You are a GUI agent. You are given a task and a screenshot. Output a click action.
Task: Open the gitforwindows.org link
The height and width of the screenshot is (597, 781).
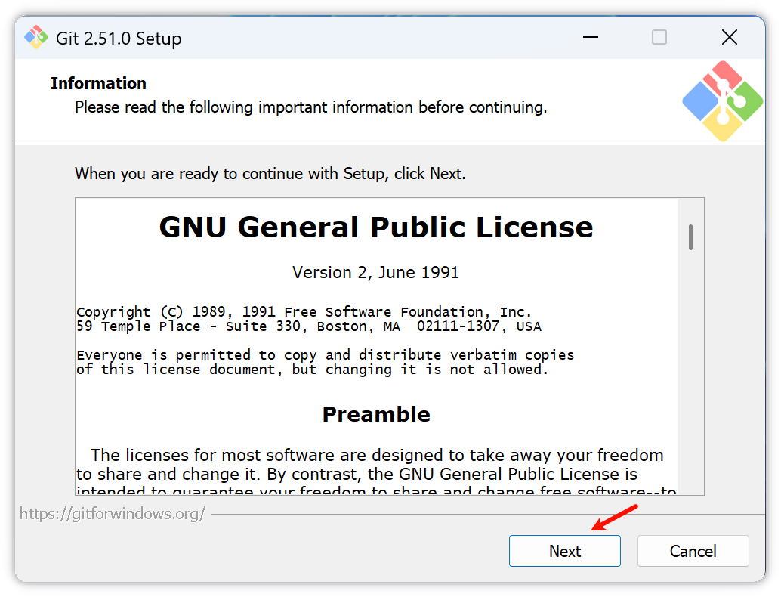pyautogui.click(x=113, y=514)
